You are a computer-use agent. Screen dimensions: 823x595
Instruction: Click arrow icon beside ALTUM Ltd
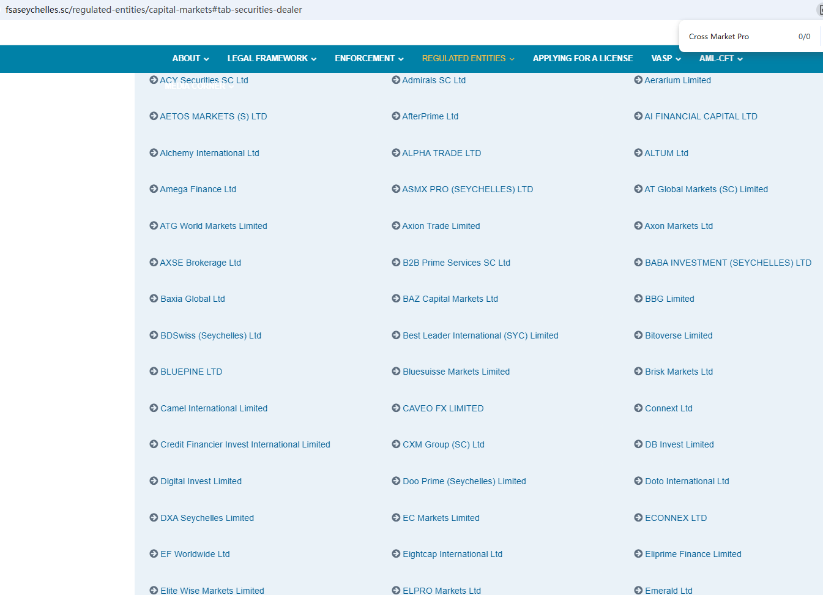pos(638,153)
